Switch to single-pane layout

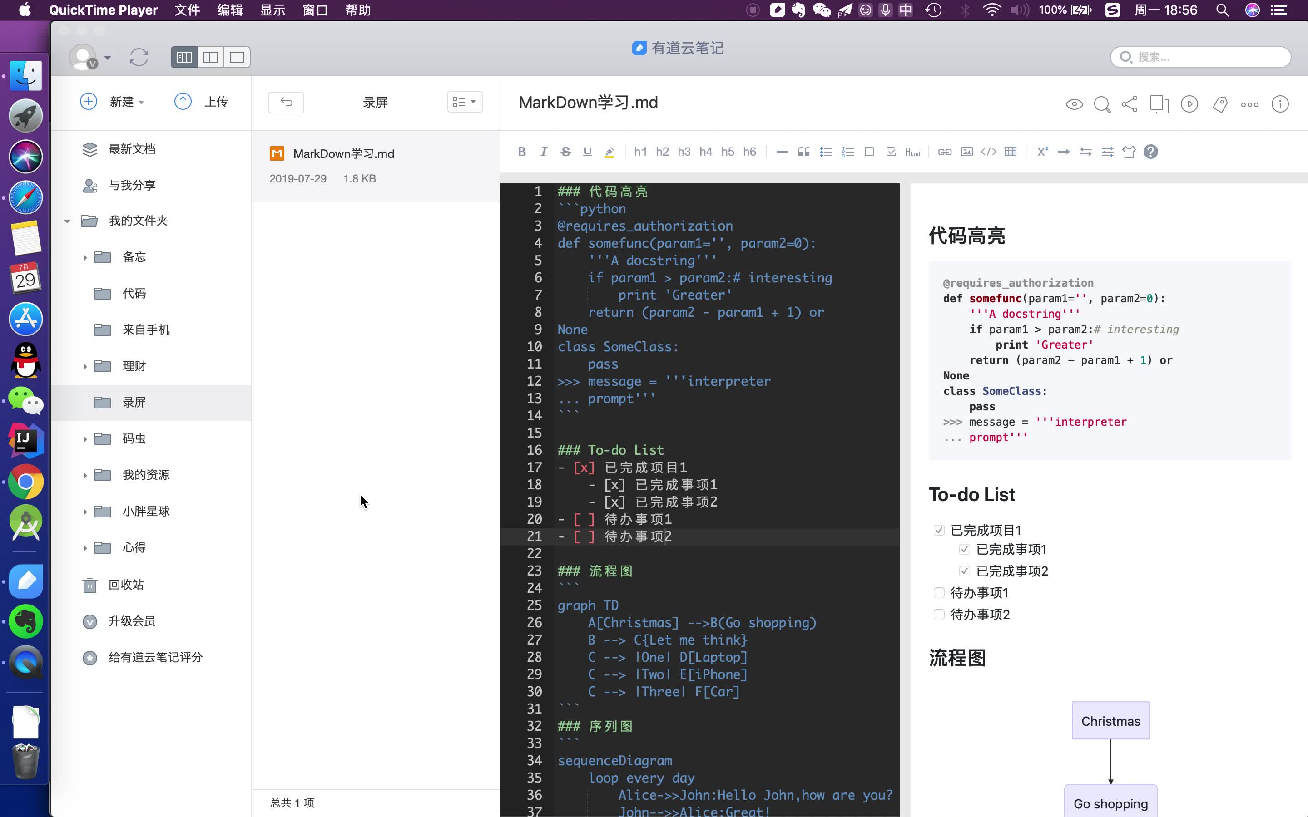237,57
